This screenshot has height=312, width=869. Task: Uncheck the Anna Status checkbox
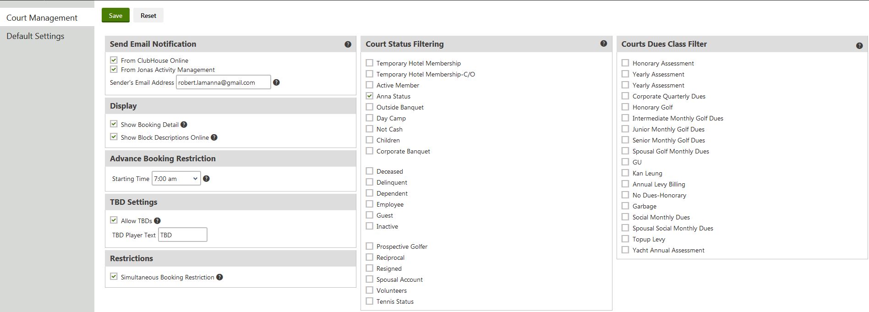(370, 96)
